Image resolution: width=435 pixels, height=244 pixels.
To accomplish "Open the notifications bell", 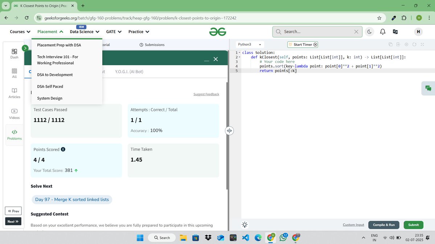I will 382,31.
